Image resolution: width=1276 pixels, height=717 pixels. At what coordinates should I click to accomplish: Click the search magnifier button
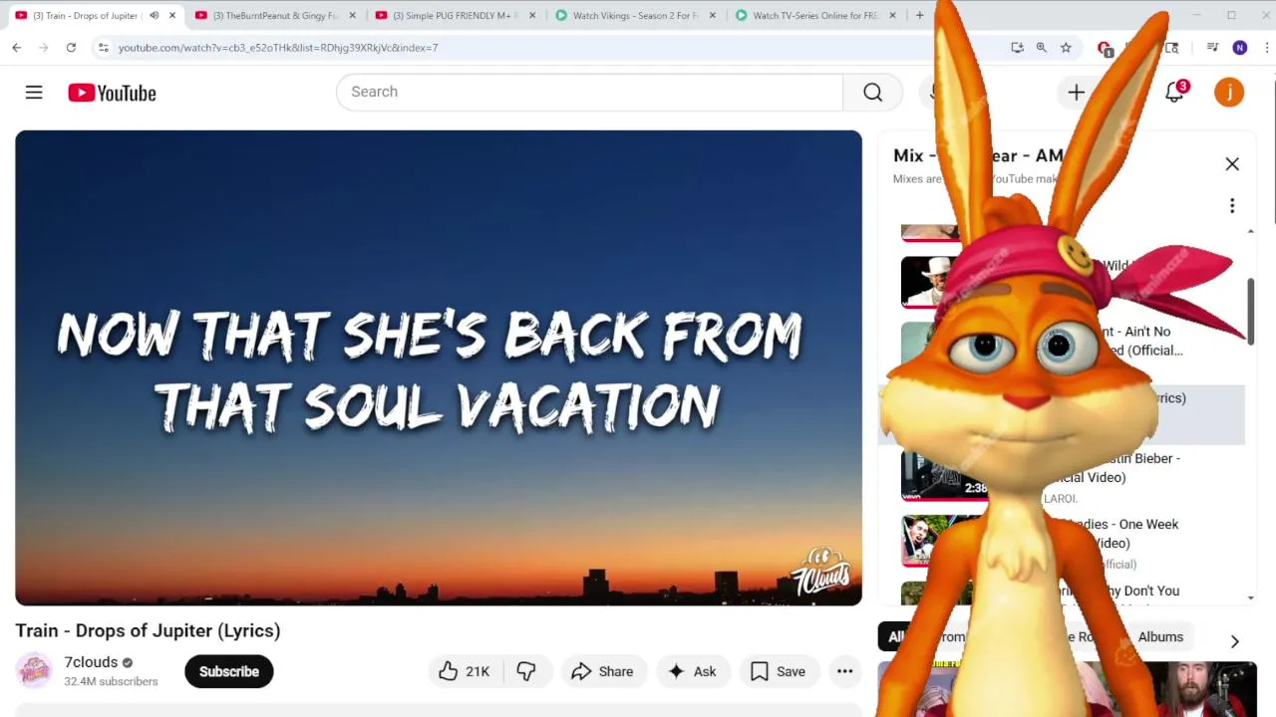872,92
